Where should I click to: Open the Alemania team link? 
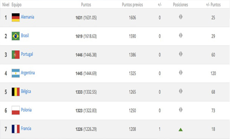[28, 17]
